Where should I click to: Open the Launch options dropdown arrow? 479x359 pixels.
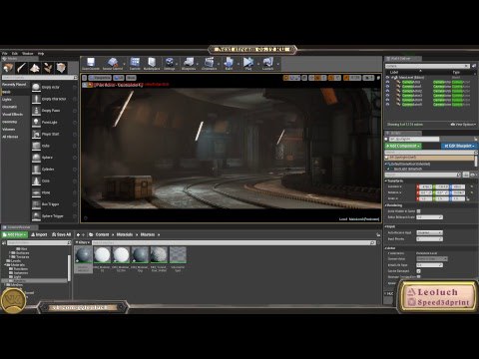pos(277,63)
